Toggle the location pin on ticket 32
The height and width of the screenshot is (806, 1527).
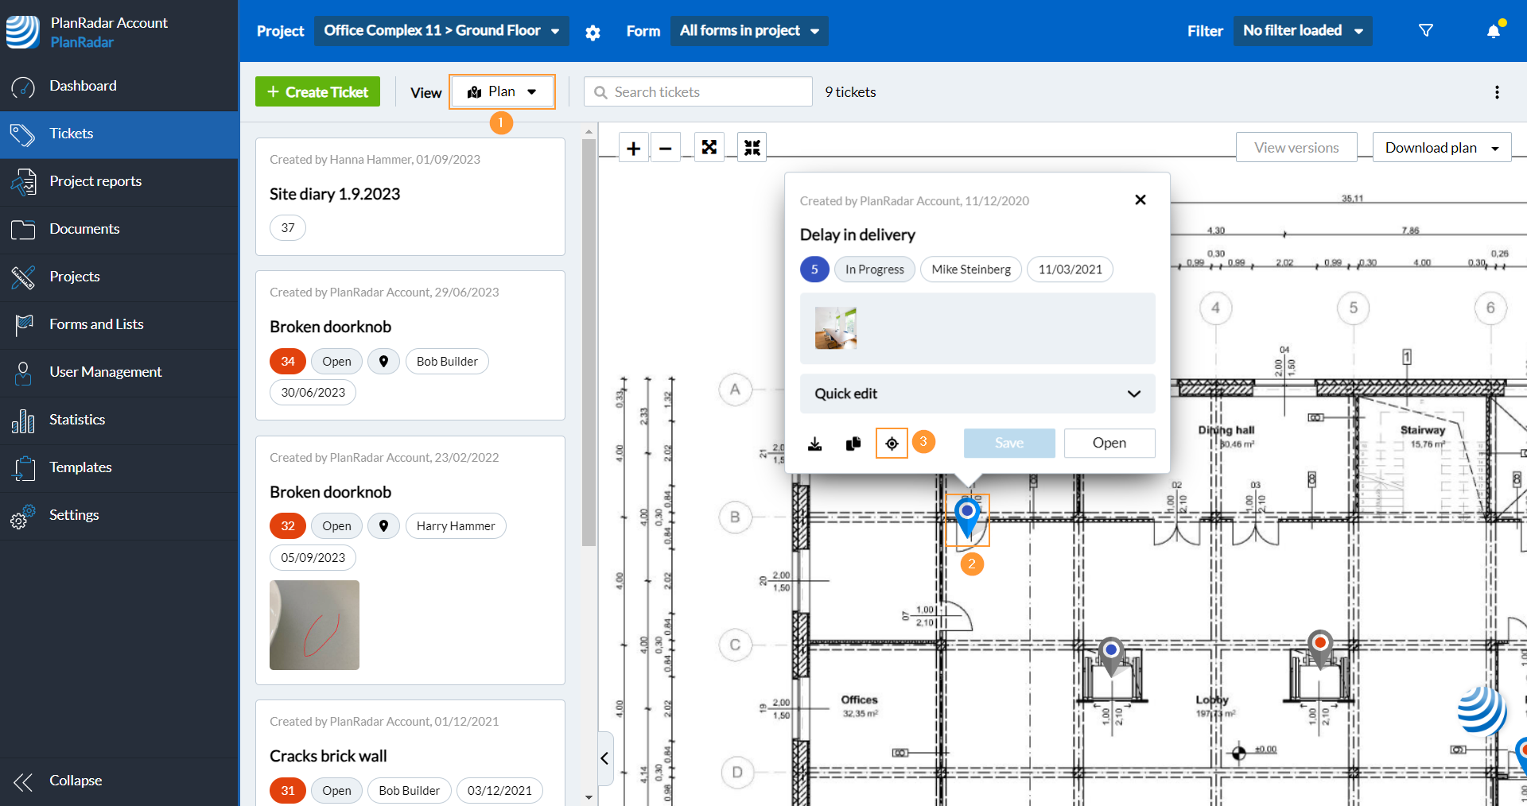click(384, 525)
